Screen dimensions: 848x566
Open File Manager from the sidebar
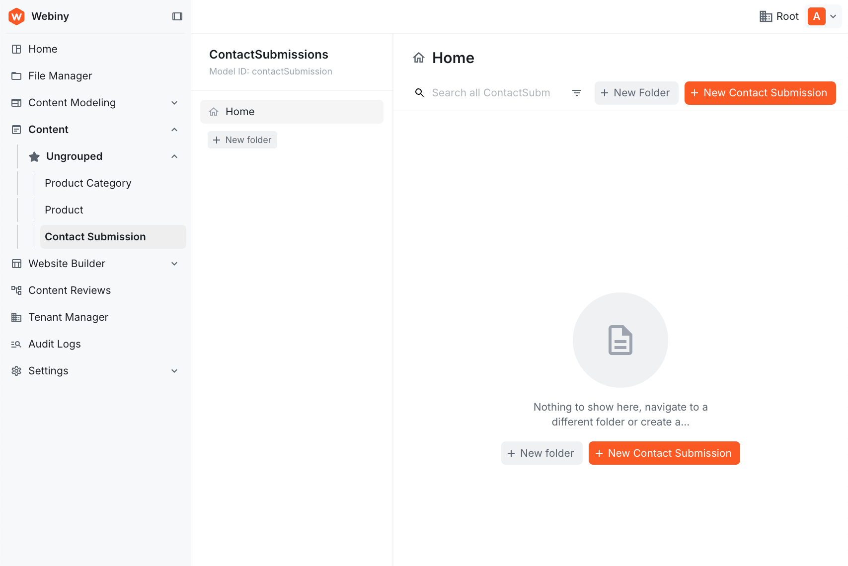60,75
